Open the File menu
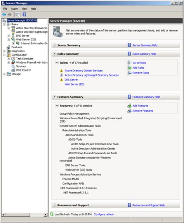Screen dimensions: 184x223 coord(5,9)
